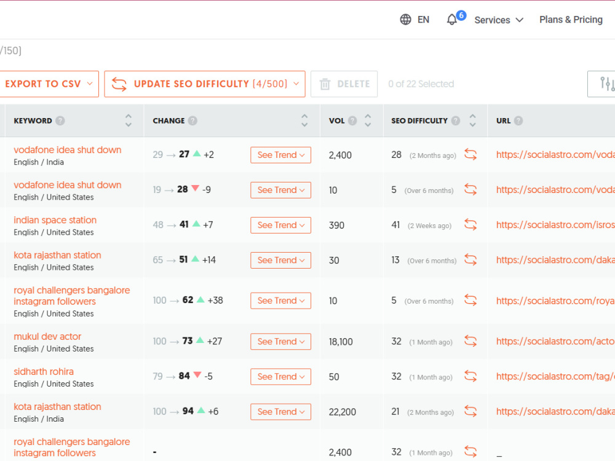This screenshot has height=461, width=615.
Task: Open kota rajasthan station United States keyword
Action: pos(57,255)
